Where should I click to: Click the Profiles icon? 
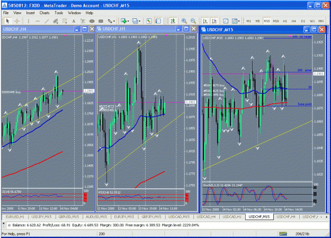pyautogui.click(x=135, y=21)
